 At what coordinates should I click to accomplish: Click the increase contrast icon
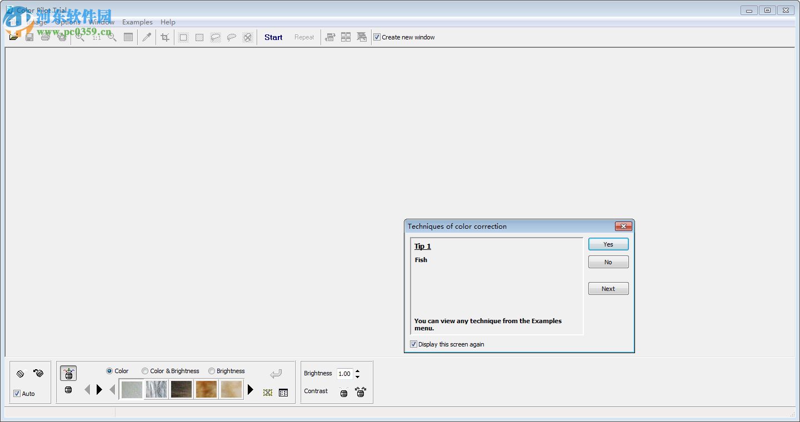pos(361,392)
